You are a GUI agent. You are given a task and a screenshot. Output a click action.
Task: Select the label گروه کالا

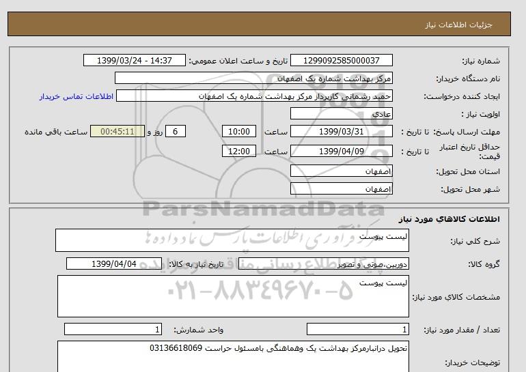(x=484, y=264)
